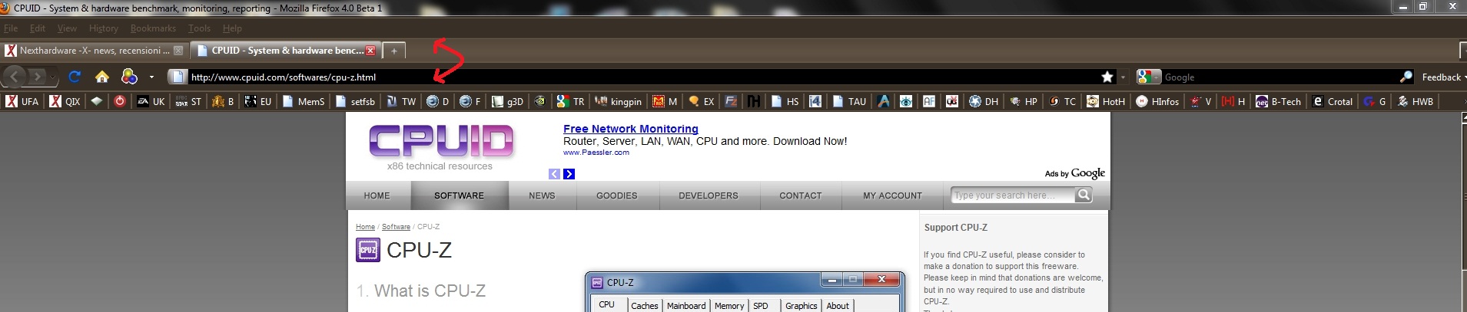Open the g3D bookmark
This screenshot has height=312, width=1467.
508,101
